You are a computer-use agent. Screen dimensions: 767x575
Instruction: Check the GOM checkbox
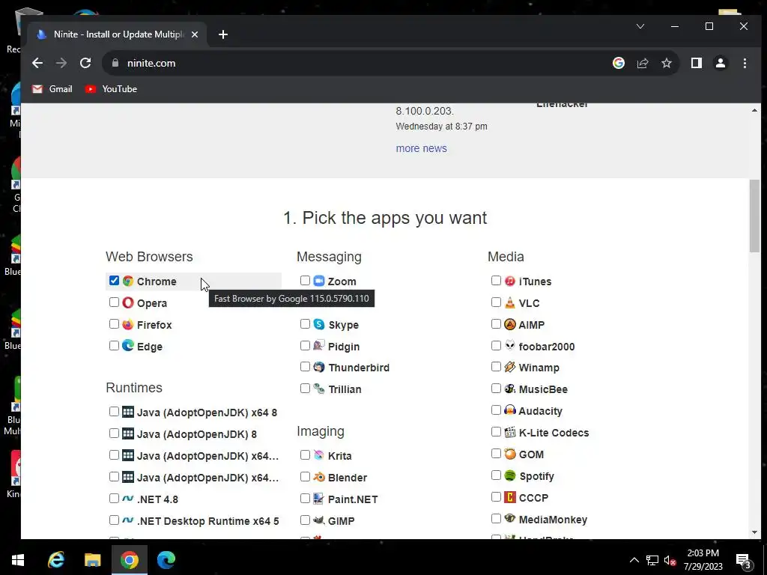[x=496, y=453]
